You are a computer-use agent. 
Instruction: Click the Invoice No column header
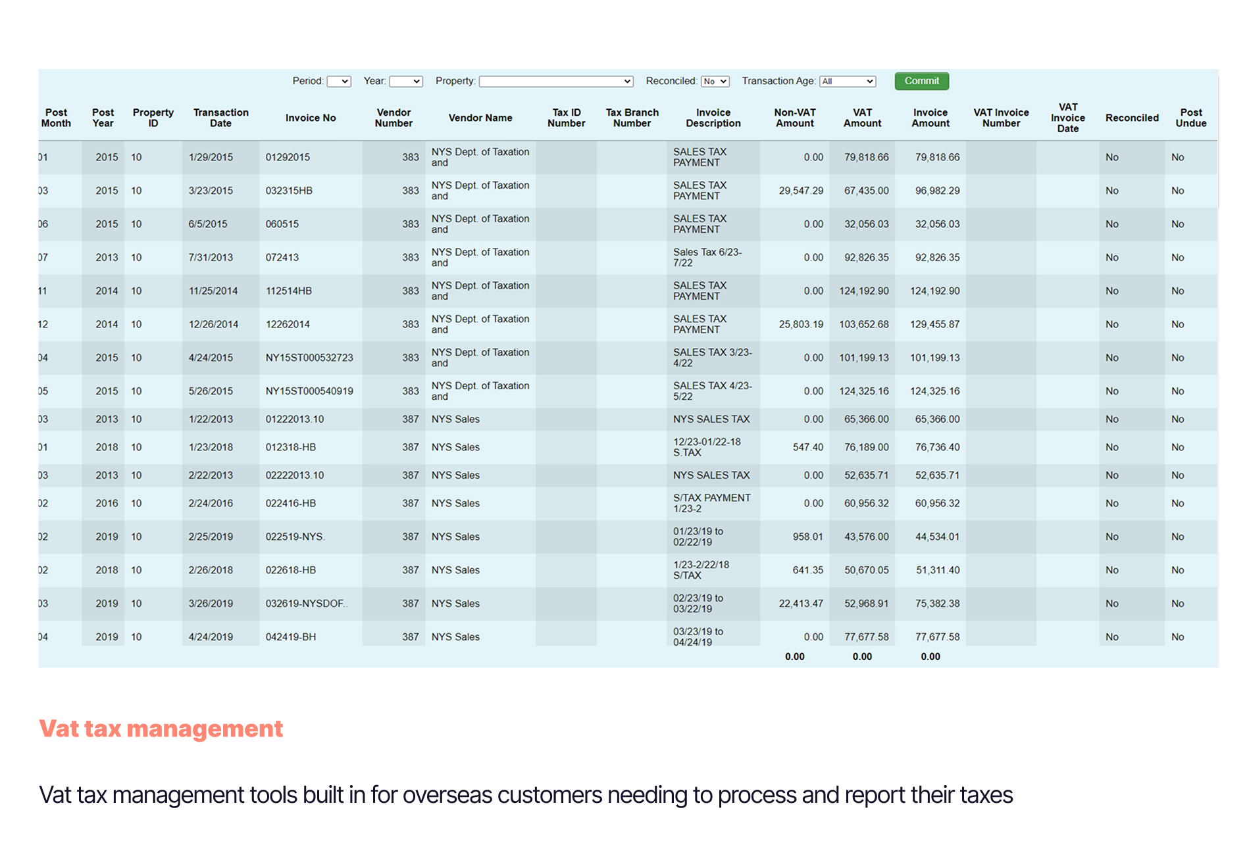(311, 118)
